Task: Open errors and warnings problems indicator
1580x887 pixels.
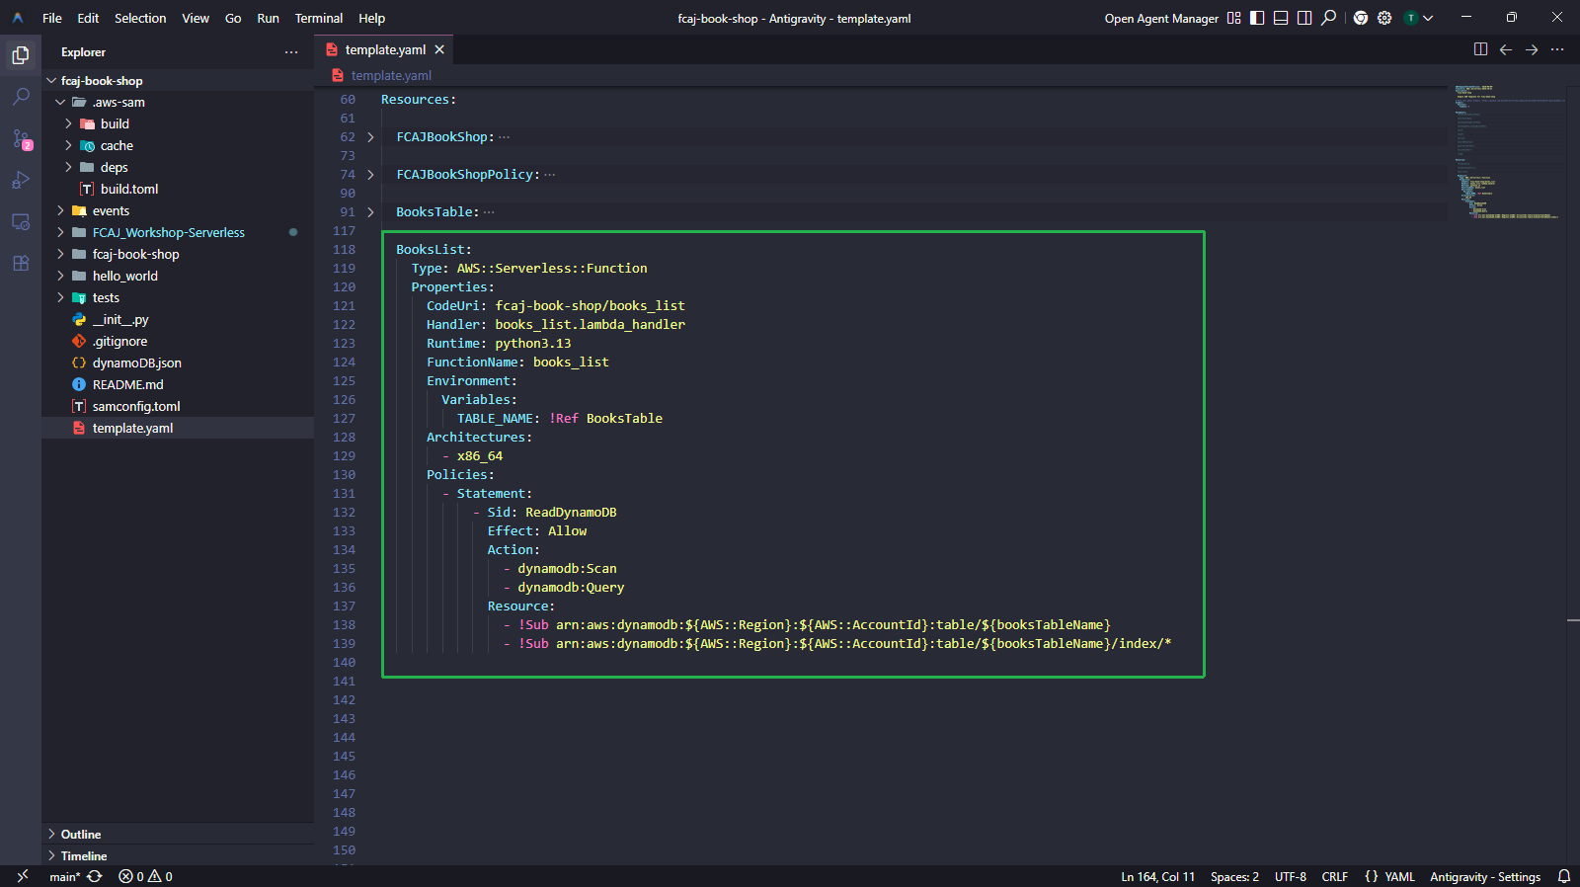Action: click(145, 876)
